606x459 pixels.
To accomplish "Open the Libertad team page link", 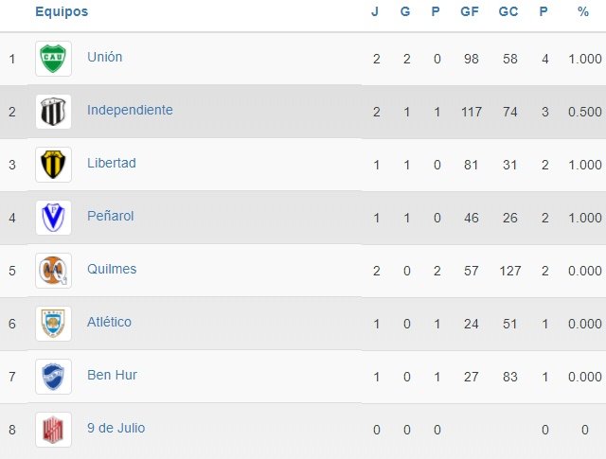I will [112, 163].
